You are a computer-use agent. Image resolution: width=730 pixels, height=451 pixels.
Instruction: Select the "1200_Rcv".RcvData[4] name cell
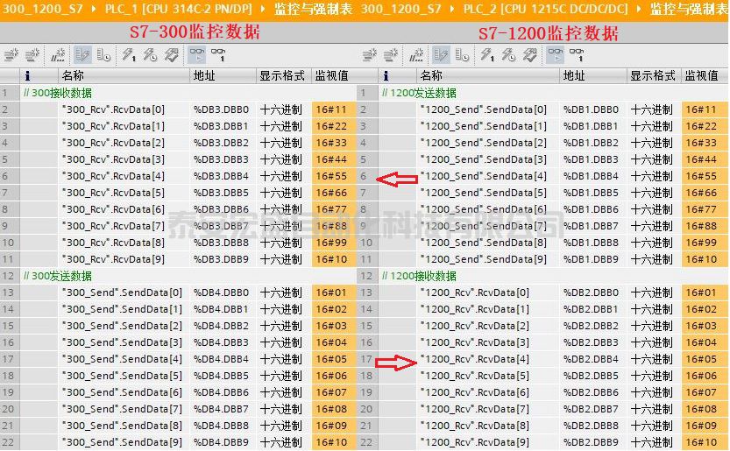pos(474,359)
